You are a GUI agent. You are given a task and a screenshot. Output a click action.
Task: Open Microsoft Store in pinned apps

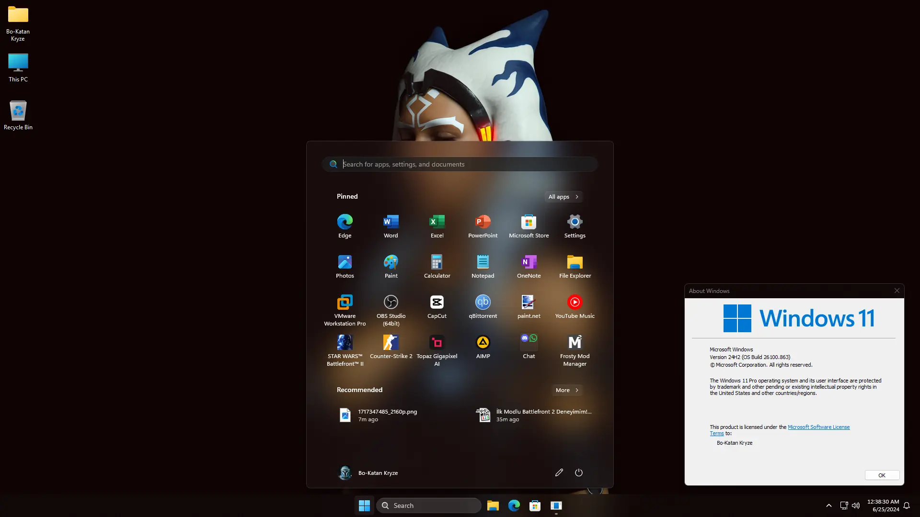coord(529,226)
